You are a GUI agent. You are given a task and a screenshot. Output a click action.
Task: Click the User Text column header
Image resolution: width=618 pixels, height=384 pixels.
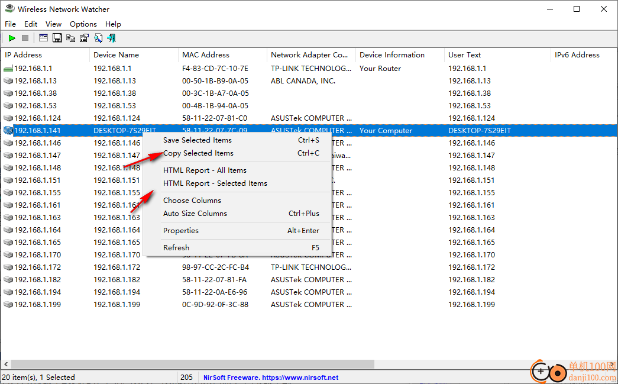[497, 55]
